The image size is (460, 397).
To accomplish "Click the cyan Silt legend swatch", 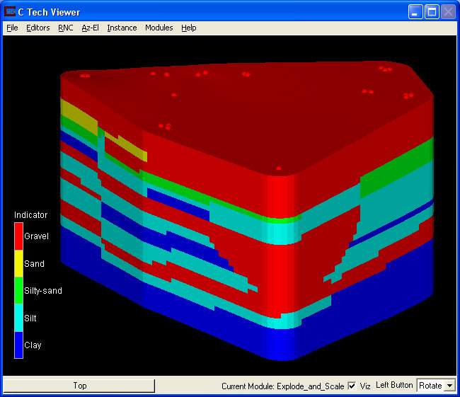I will [18, 318].
